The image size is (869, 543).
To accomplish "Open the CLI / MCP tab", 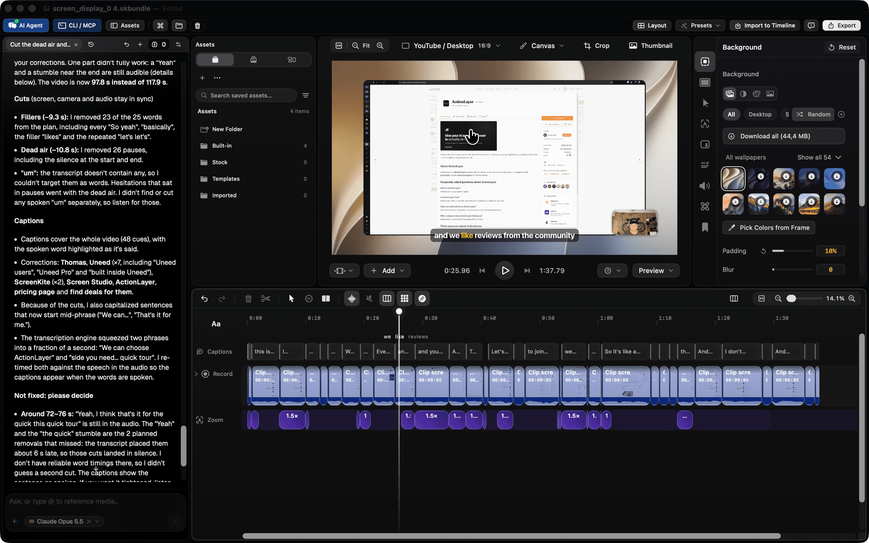I will (x=77, y=25).
